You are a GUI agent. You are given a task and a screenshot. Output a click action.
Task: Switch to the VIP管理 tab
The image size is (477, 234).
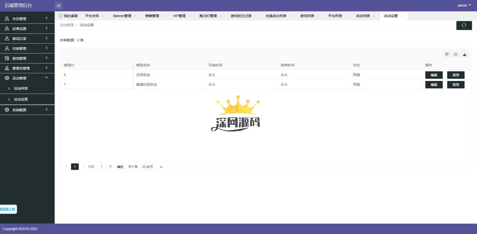(x=179, y=16)
